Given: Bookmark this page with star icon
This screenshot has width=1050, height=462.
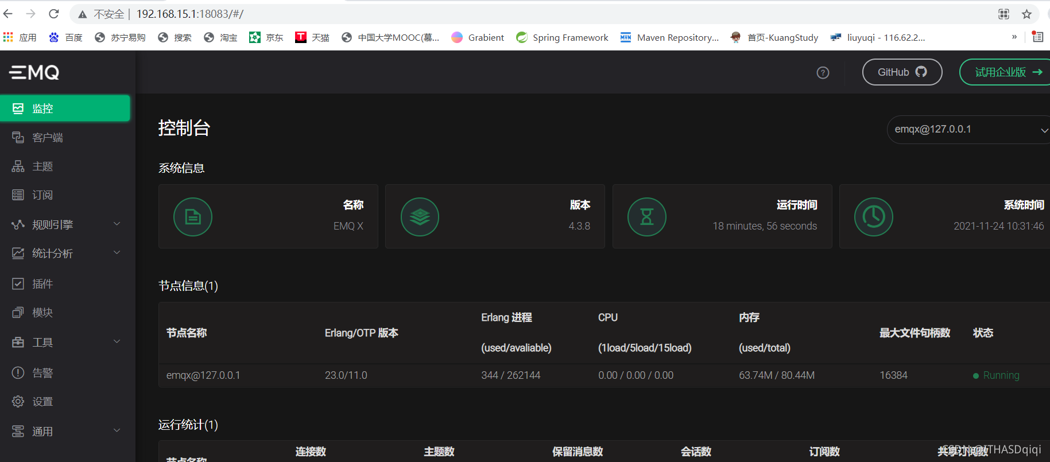Looking at the screenshot, I should tap(1026, 14).
